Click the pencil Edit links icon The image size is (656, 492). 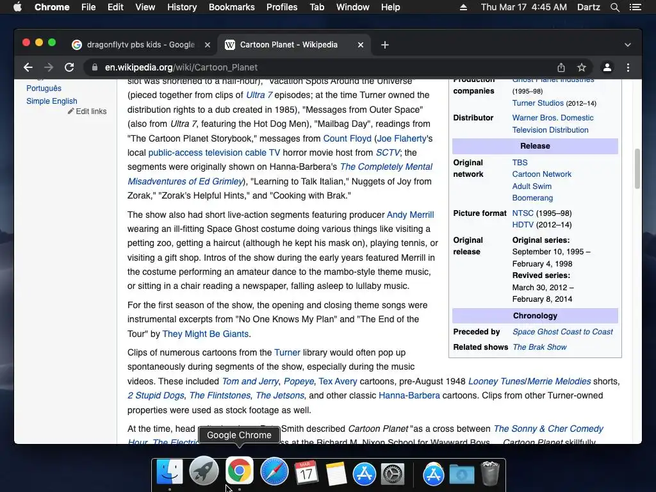(70, 111)
